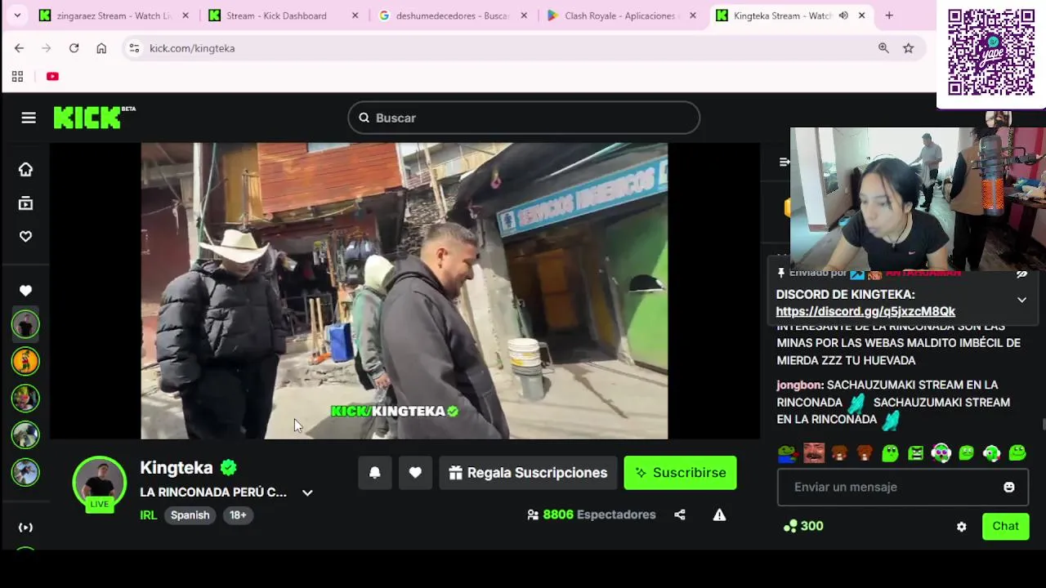This screenshot has width=1046, height=588.
Task: Open a new browser tab
Action: pyautogui.click(x=889, y=16)
